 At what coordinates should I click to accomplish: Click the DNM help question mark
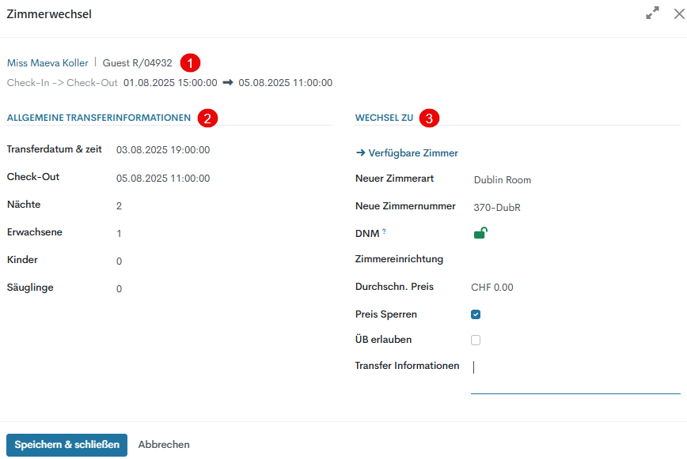click(x=384, y=231)
